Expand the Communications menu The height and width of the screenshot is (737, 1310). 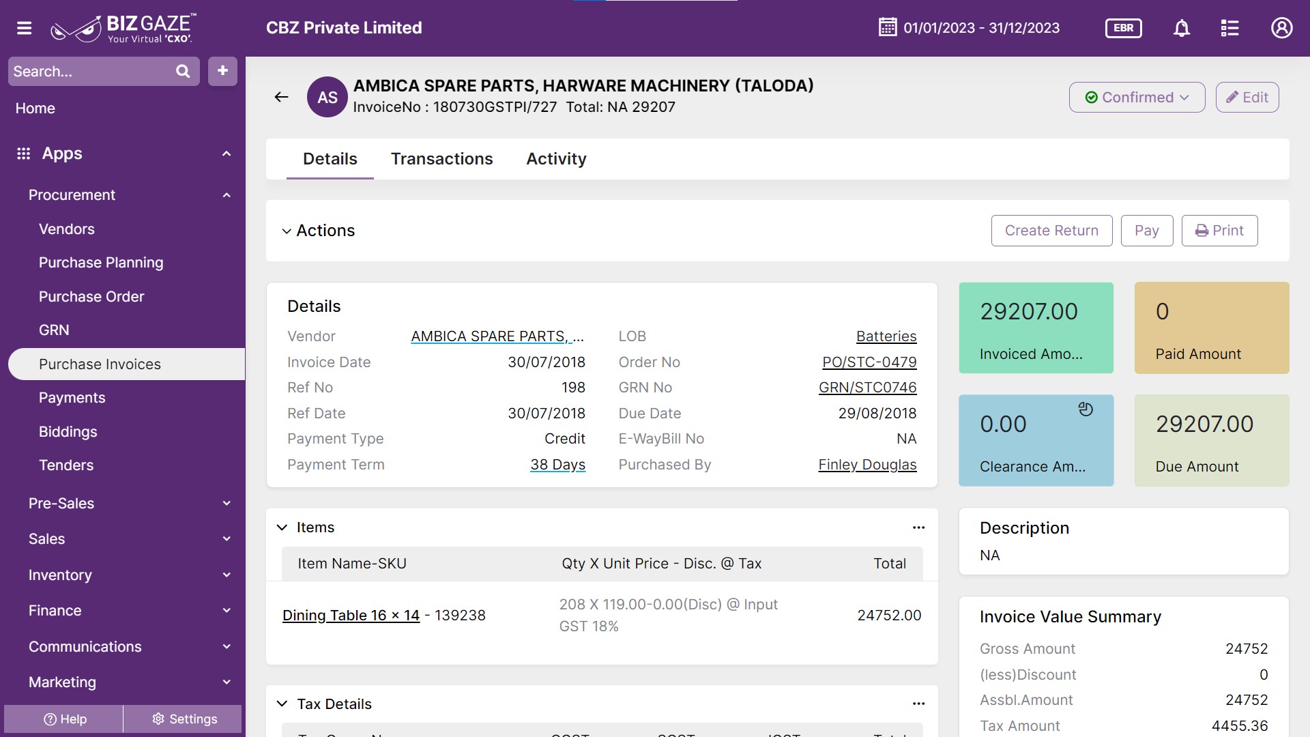(227, 647)
